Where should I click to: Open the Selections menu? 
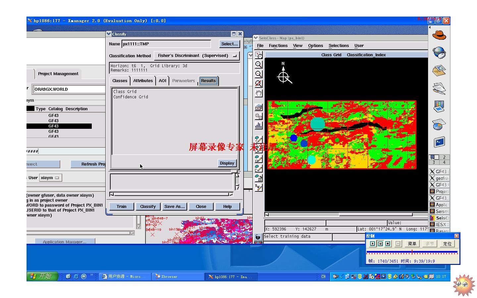339,46
